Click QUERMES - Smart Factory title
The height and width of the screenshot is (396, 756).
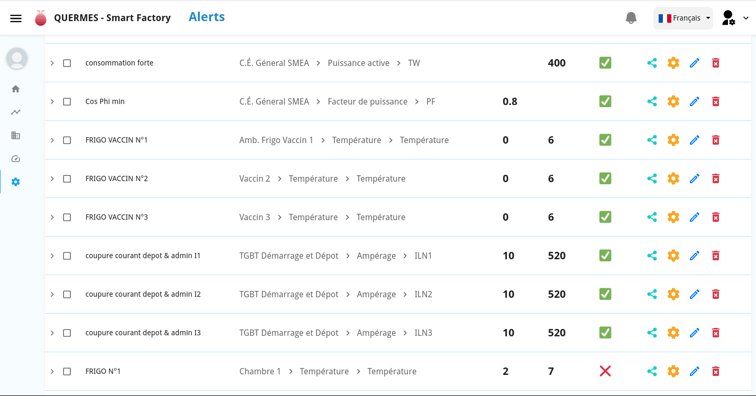pyautogui.click(x=112, y=18)
